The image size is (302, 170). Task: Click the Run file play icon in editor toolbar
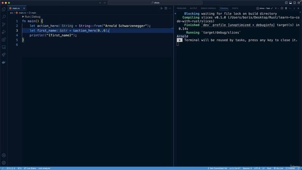161,8
